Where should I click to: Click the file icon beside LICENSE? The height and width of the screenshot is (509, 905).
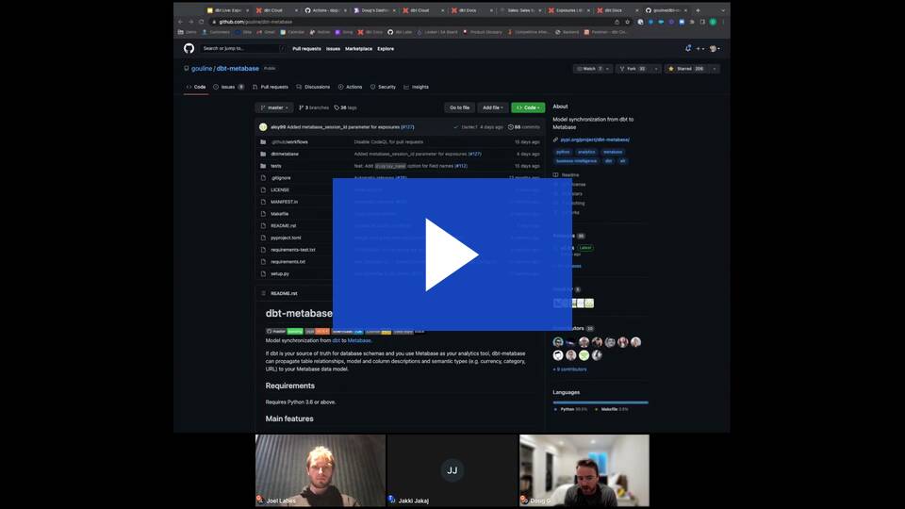click(x=263, y=189)
